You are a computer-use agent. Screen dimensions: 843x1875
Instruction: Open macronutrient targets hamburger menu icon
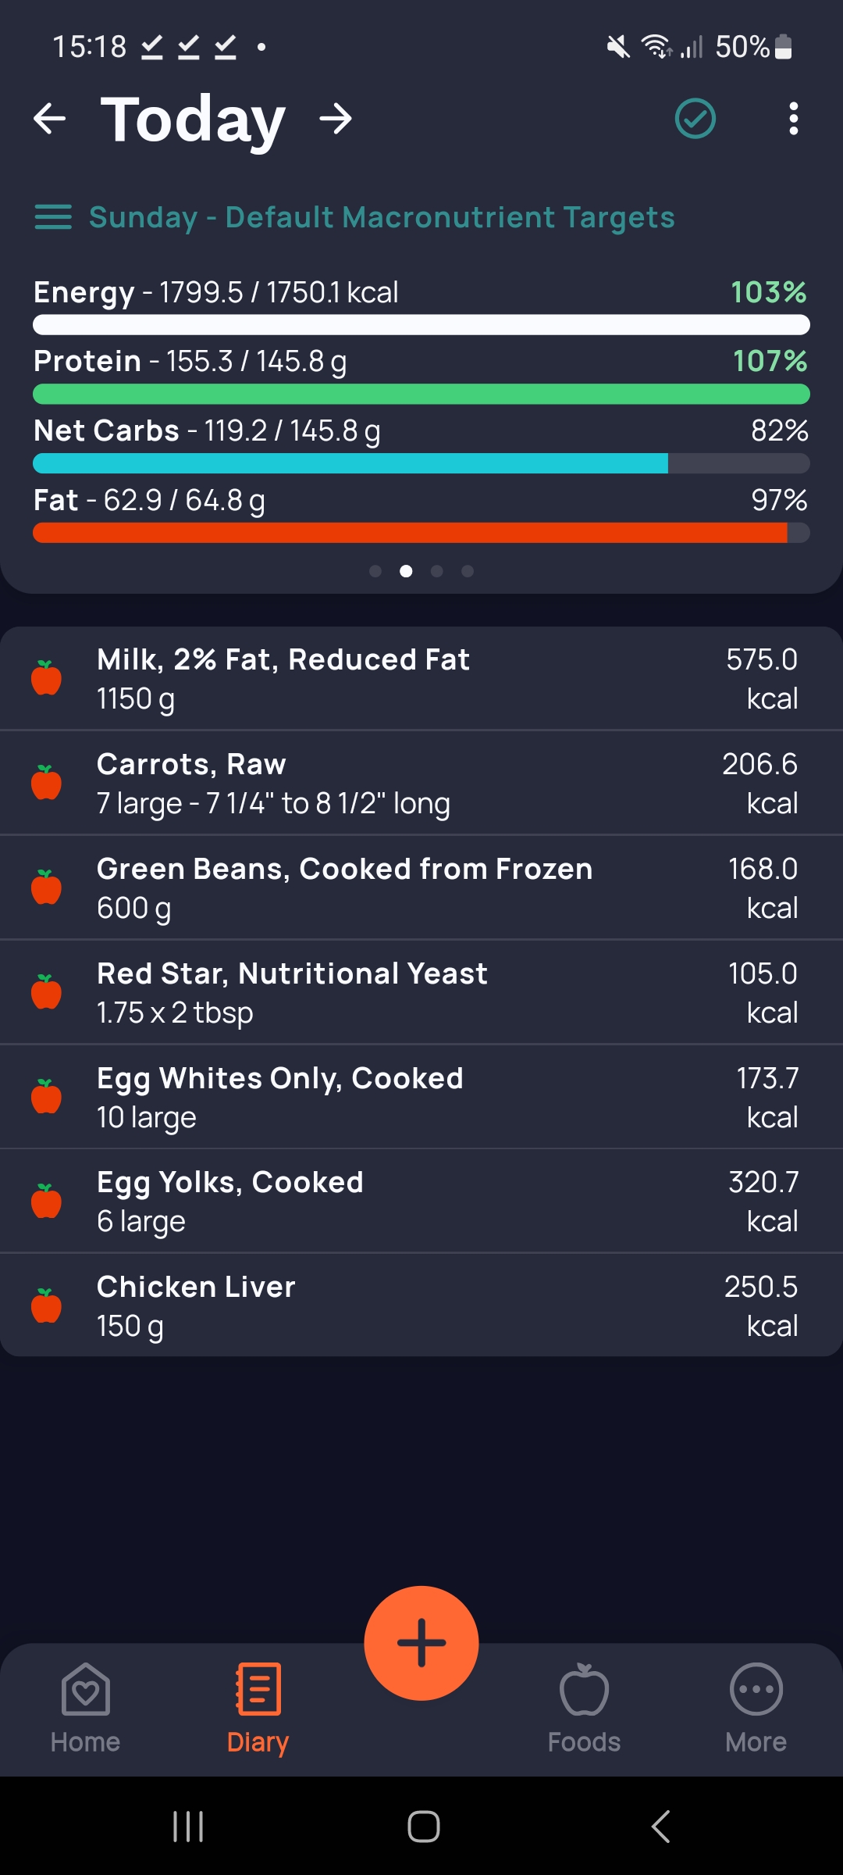pos(53,217)
